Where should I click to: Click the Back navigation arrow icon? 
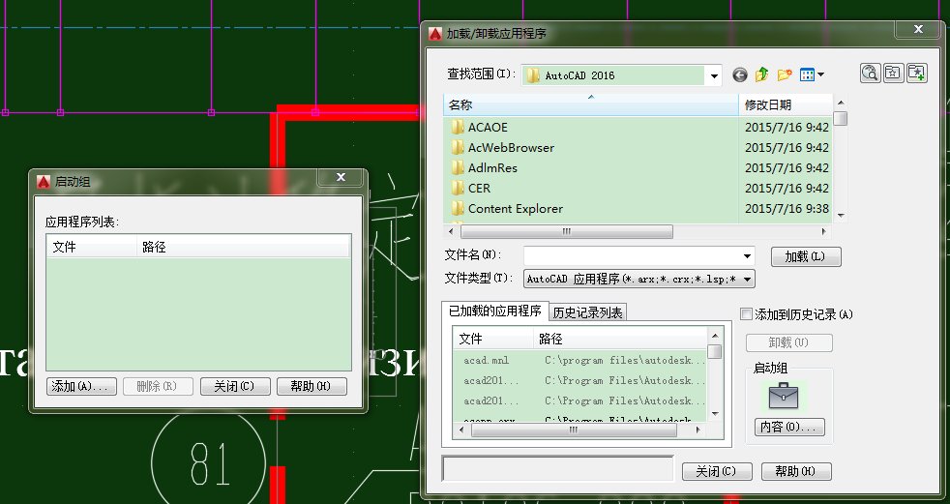click(x=740, y=74)
